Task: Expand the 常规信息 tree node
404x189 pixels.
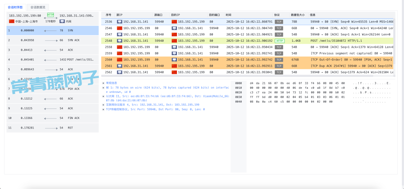Action: click(x=103, y=83)
